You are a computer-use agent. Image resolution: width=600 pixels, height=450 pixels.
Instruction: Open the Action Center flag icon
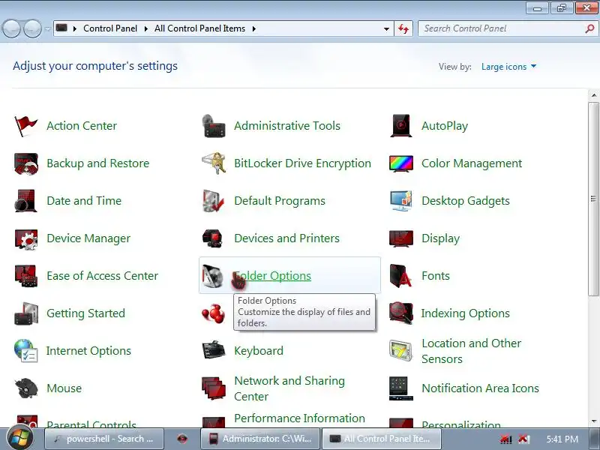point(25,126)
